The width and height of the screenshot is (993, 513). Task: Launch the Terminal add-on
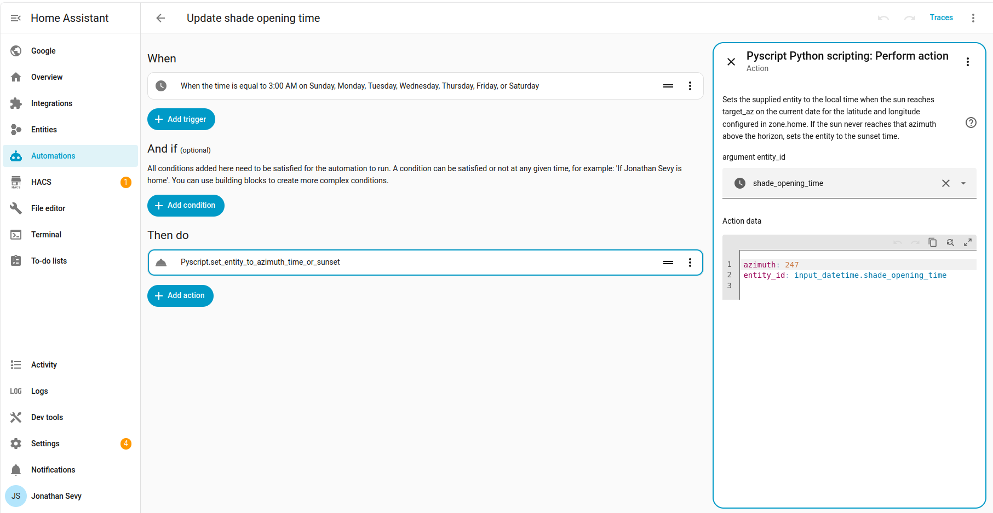(70, 235)
